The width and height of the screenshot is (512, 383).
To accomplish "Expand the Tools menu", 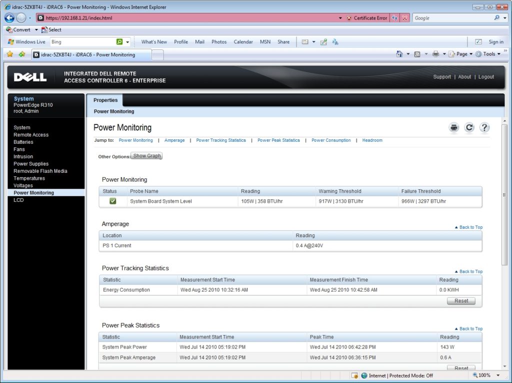I will point(488,53).
